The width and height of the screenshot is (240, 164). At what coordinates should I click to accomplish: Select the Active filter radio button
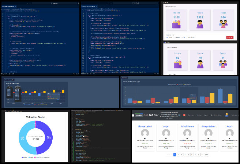coord(167,37)
